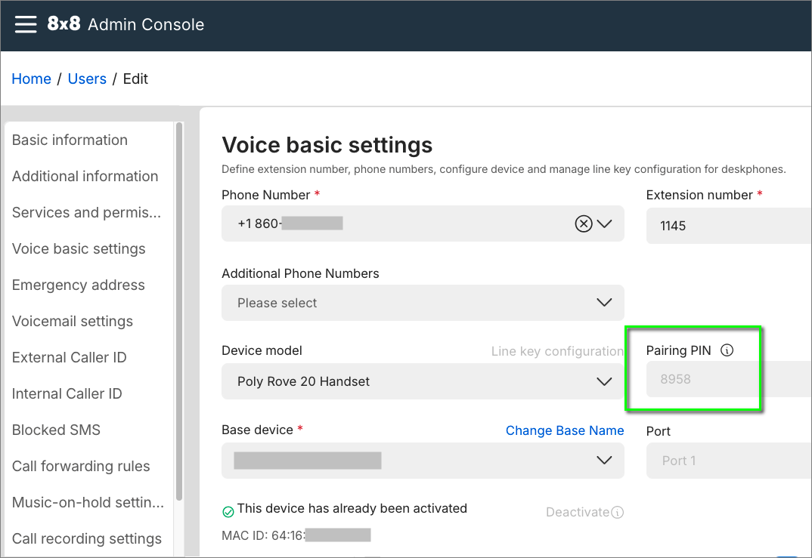The width and height of the screenshot is (812, 558).
Task: Open Emergency address section
Action: (78, 285)
